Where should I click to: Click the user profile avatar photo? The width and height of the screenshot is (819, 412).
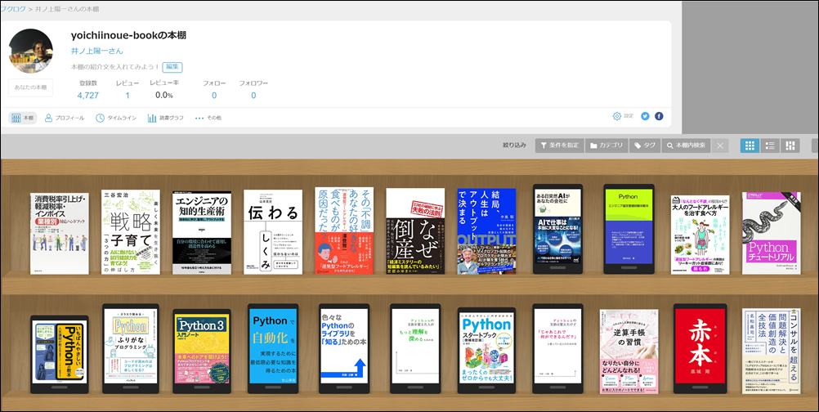(30, 51)
